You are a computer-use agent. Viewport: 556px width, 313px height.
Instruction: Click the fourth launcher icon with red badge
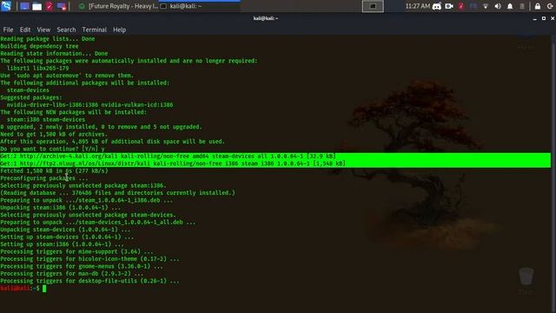pyautogui.click(x=62, y=6)
